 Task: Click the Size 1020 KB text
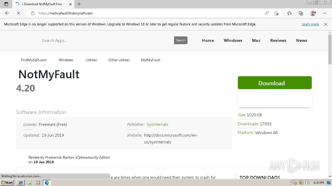pyautogui.click(x=250, y=115)
